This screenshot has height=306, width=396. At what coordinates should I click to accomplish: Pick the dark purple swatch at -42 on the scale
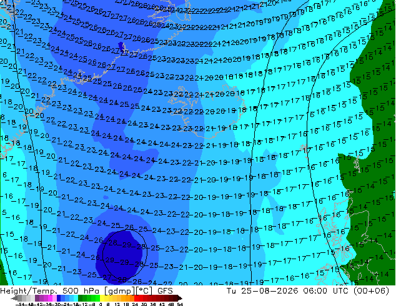click(37, 299)
